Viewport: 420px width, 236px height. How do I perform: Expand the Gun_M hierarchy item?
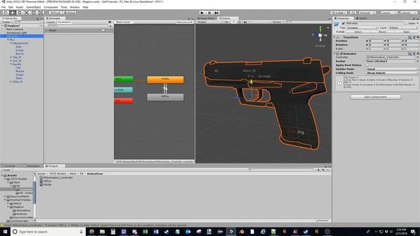(x=11, y=61)
